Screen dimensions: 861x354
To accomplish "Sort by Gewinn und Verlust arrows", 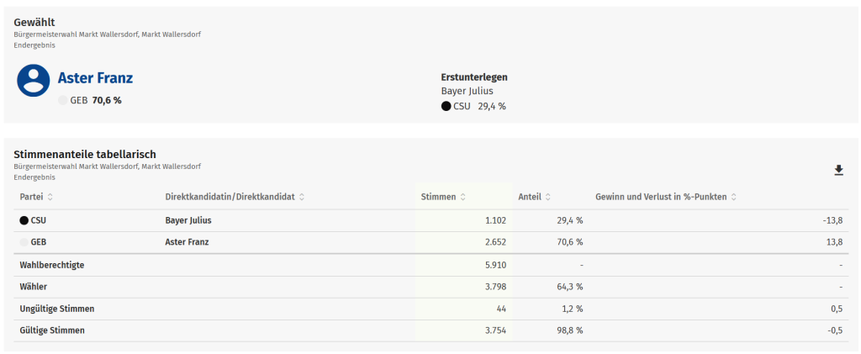I will 734,197.
